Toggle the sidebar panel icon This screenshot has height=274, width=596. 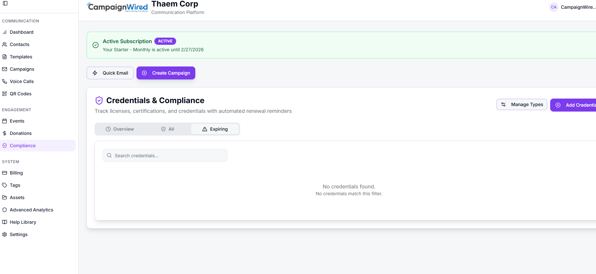click(5, 3)
